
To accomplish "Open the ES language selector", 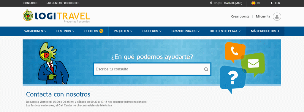I will point(256,3).
